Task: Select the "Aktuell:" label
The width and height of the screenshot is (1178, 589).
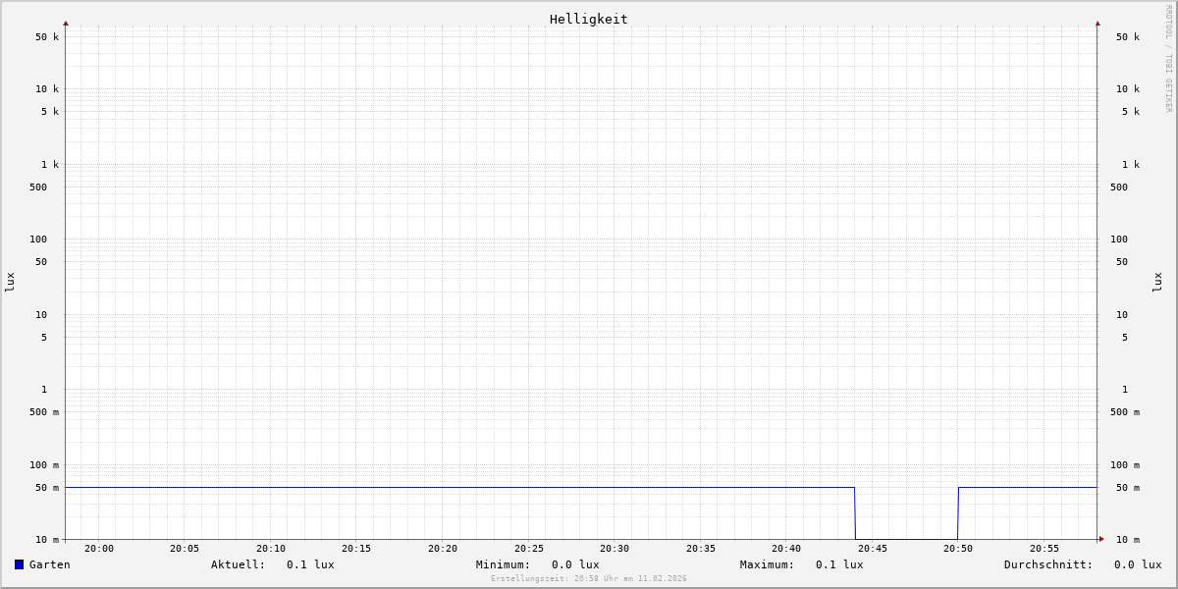Action: point(239,564)
